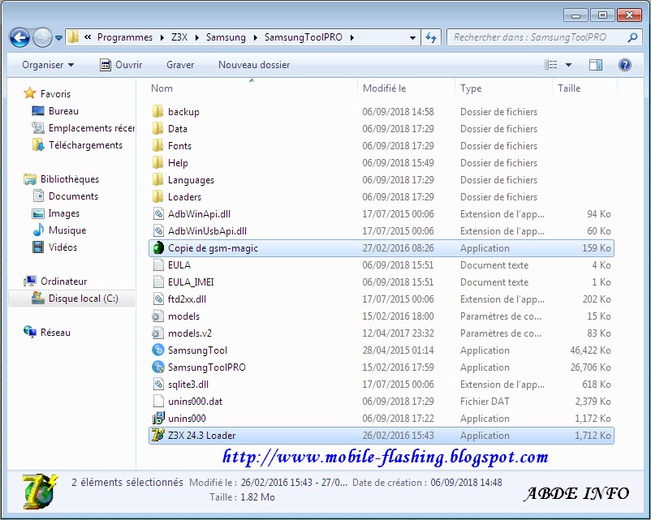Screen dimensions: 651x520
Task: Select Z3X 24.3 Loader application icon
Action: coord(157,435)
